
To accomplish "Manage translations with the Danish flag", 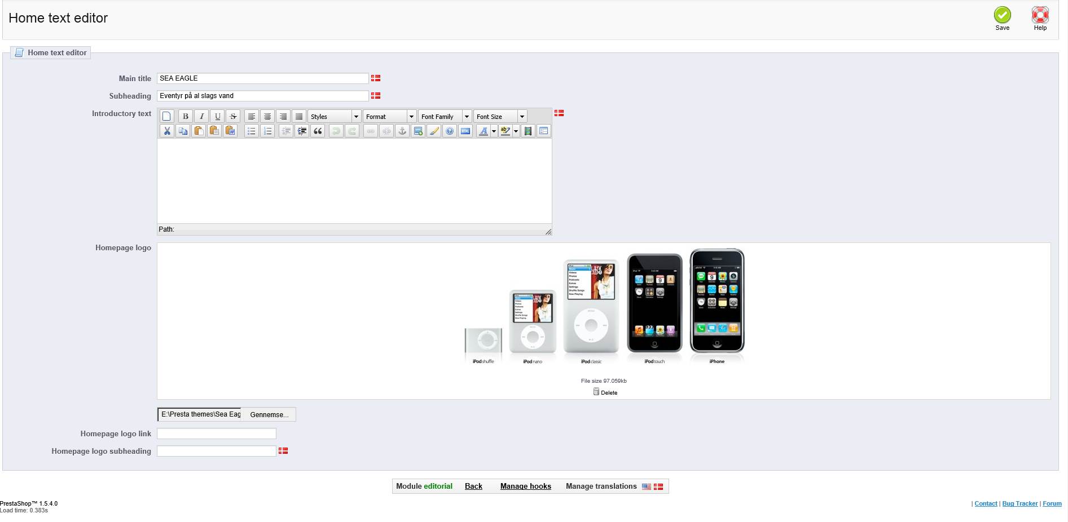I will 658,486.
